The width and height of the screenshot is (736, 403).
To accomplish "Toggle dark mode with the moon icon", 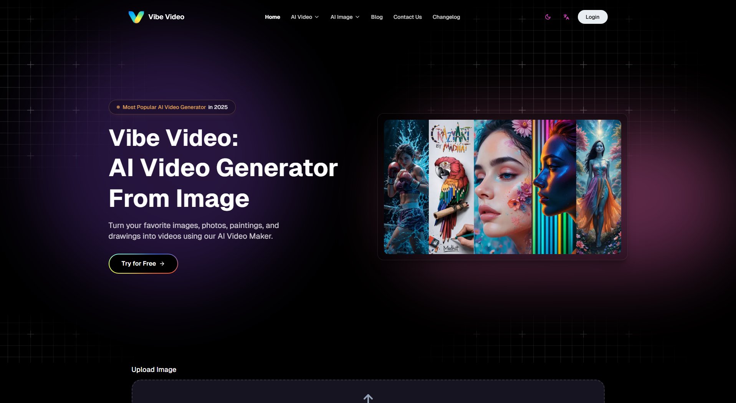I will tap(548, 17).
